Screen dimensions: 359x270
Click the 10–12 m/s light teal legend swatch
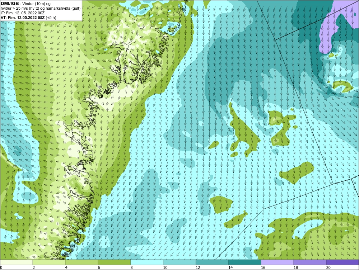pyautogui.click(x=179, y=262)
